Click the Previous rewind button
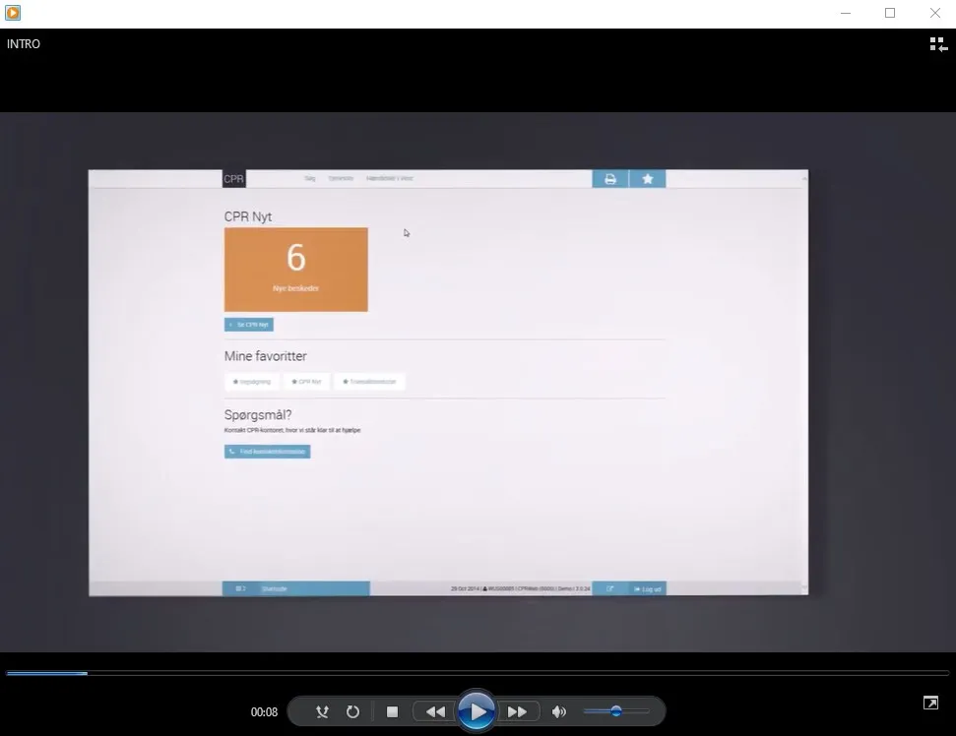This screenshot has width=956, height=736. (x=434, y=711)
